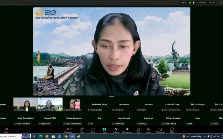
Task: Expand the Apps options arrow
Action: 142,129
